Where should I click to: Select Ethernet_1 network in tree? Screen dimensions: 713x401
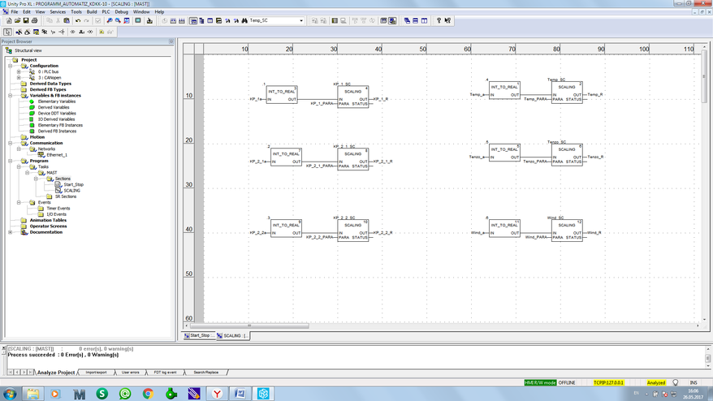click(x=57, y=155)
